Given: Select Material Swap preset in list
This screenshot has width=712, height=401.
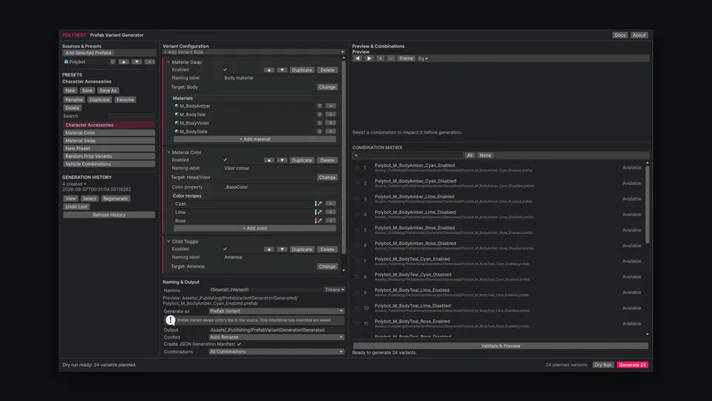Looking at the screenshot, I should [109, 140].
